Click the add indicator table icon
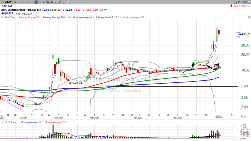The image size is (251, 141). tap(55, 2)
